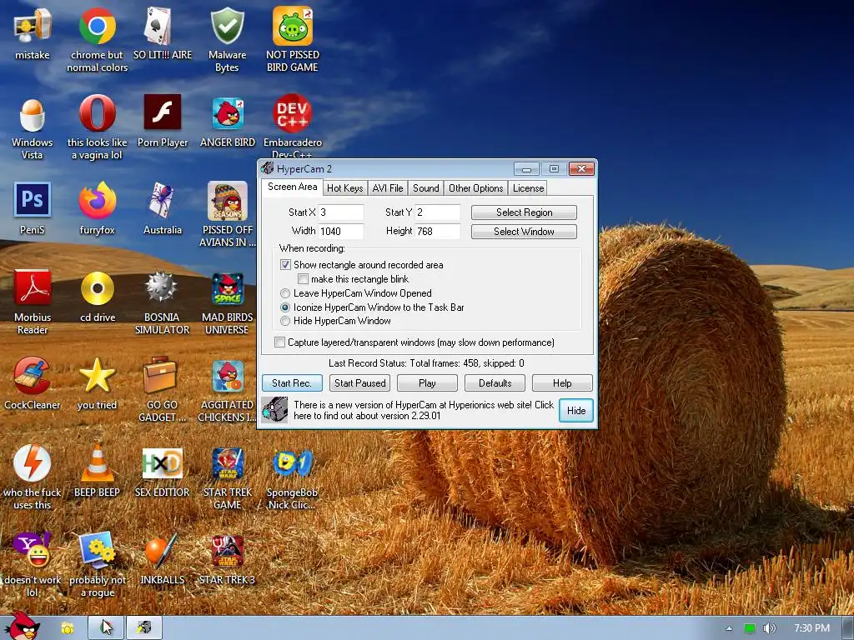
Task: Open the 'Morbius Reader' Adobe icon
Action: (x=33, y=287)
